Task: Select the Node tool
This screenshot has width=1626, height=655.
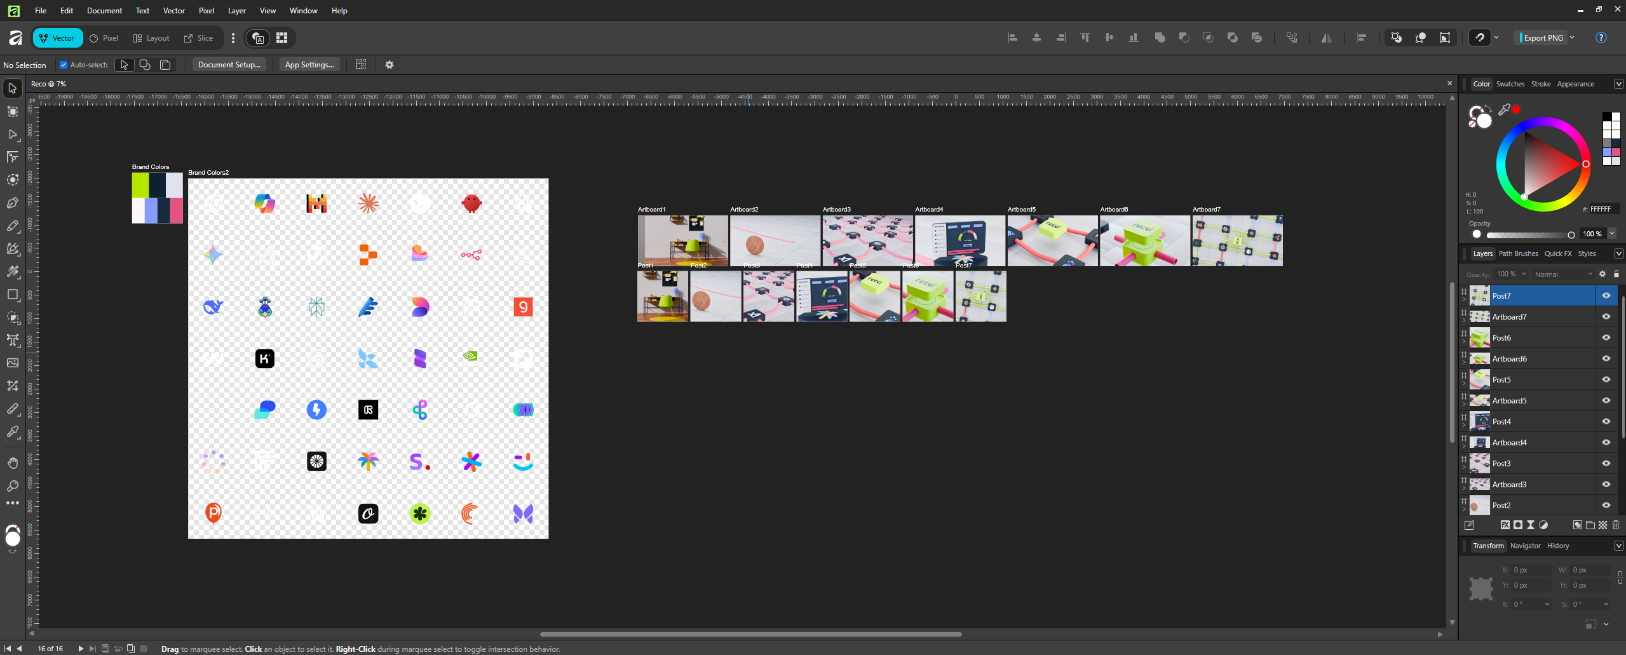Action: point(12,134)
